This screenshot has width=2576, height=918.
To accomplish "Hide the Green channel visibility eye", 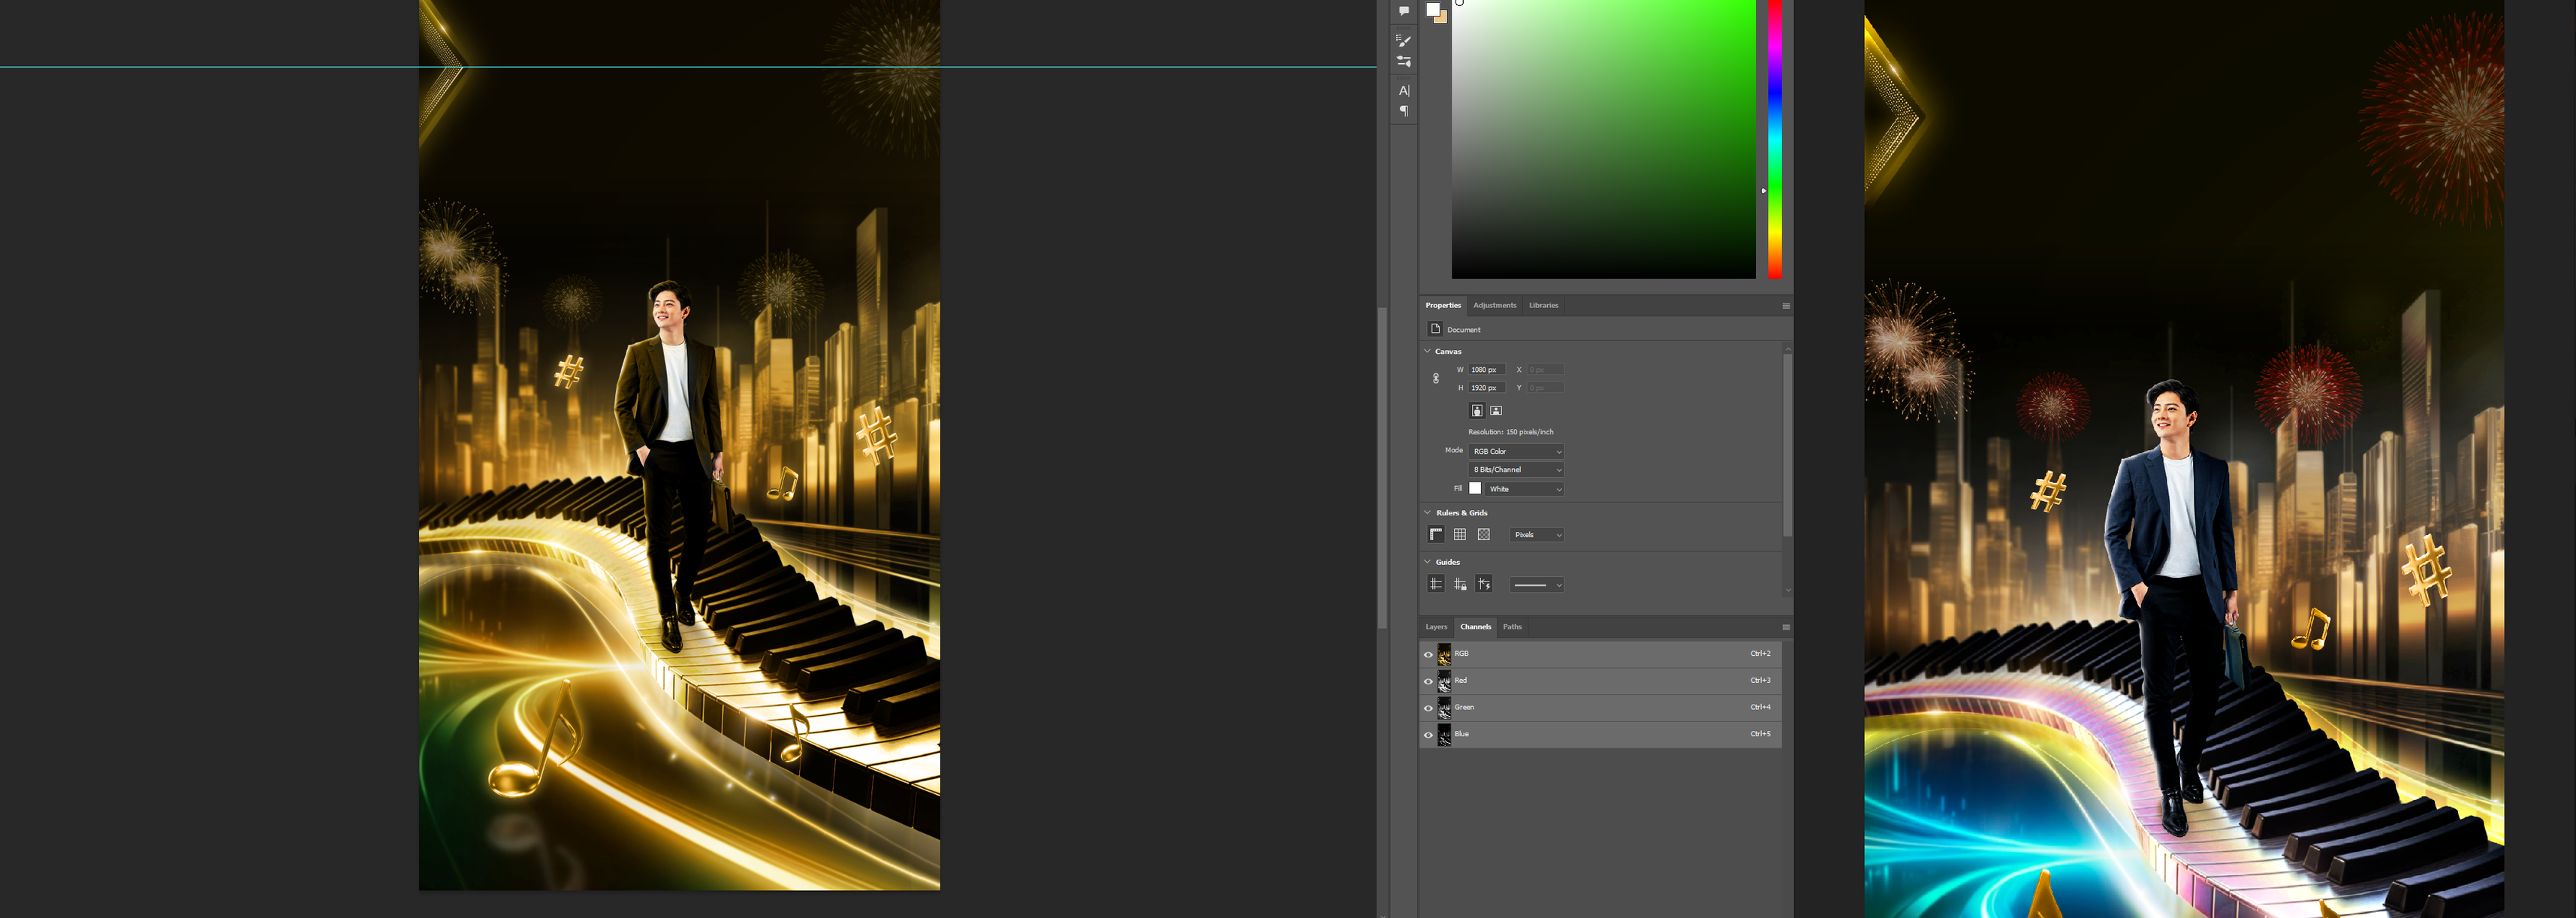I will tap(1428, 708).
